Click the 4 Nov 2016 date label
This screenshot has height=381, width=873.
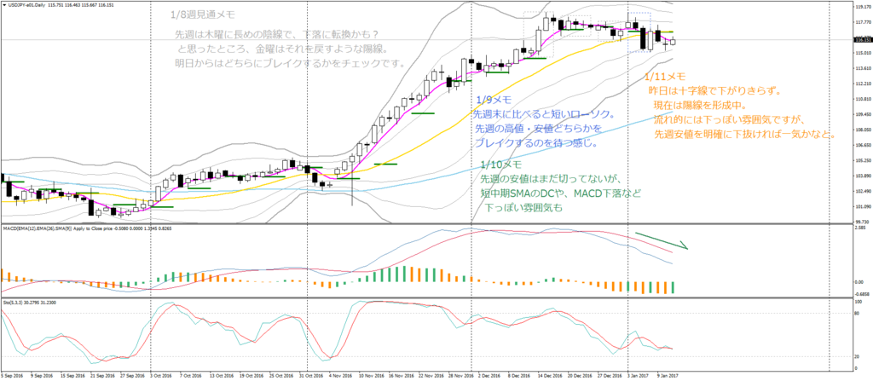[x=342, y=375]
